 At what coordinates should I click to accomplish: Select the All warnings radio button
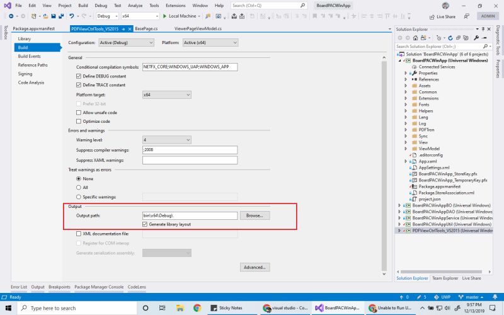click(78, 187)
